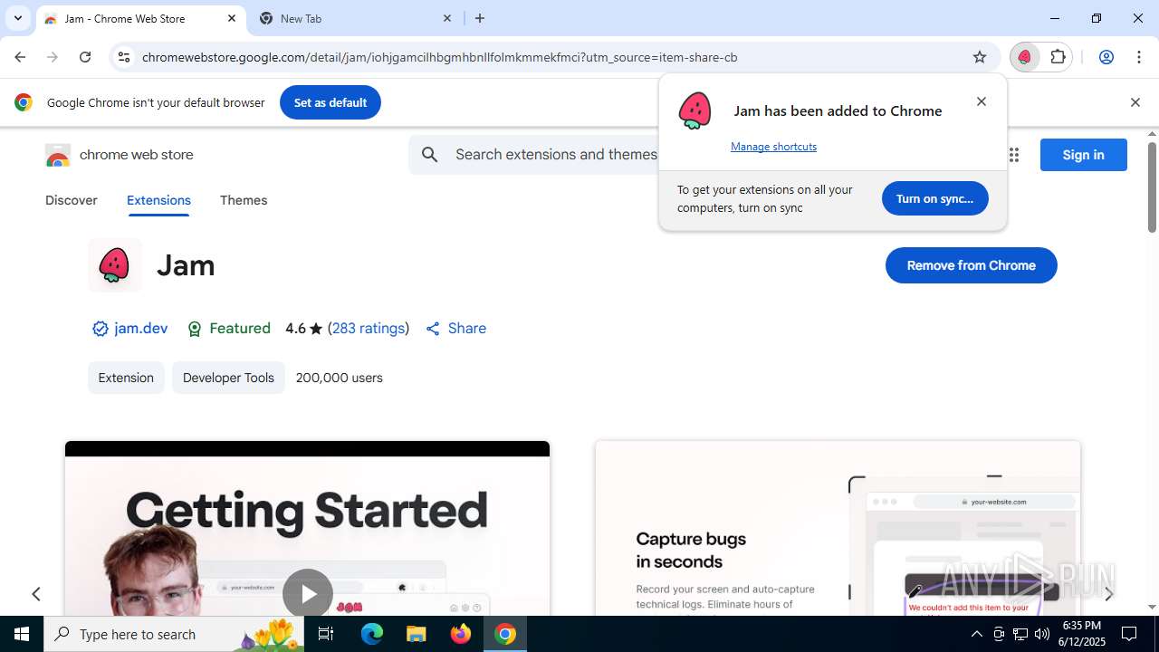Screen dimensions: 1159x652
Task: Open the volume control in tray
Action: coord(1042,634)
